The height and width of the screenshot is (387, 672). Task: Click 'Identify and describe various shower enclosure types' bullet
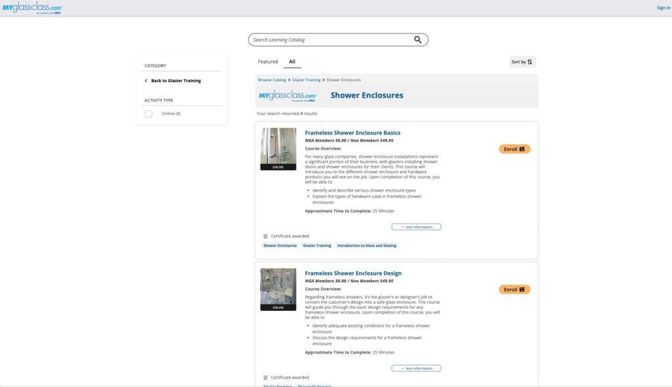pos(364,190)
